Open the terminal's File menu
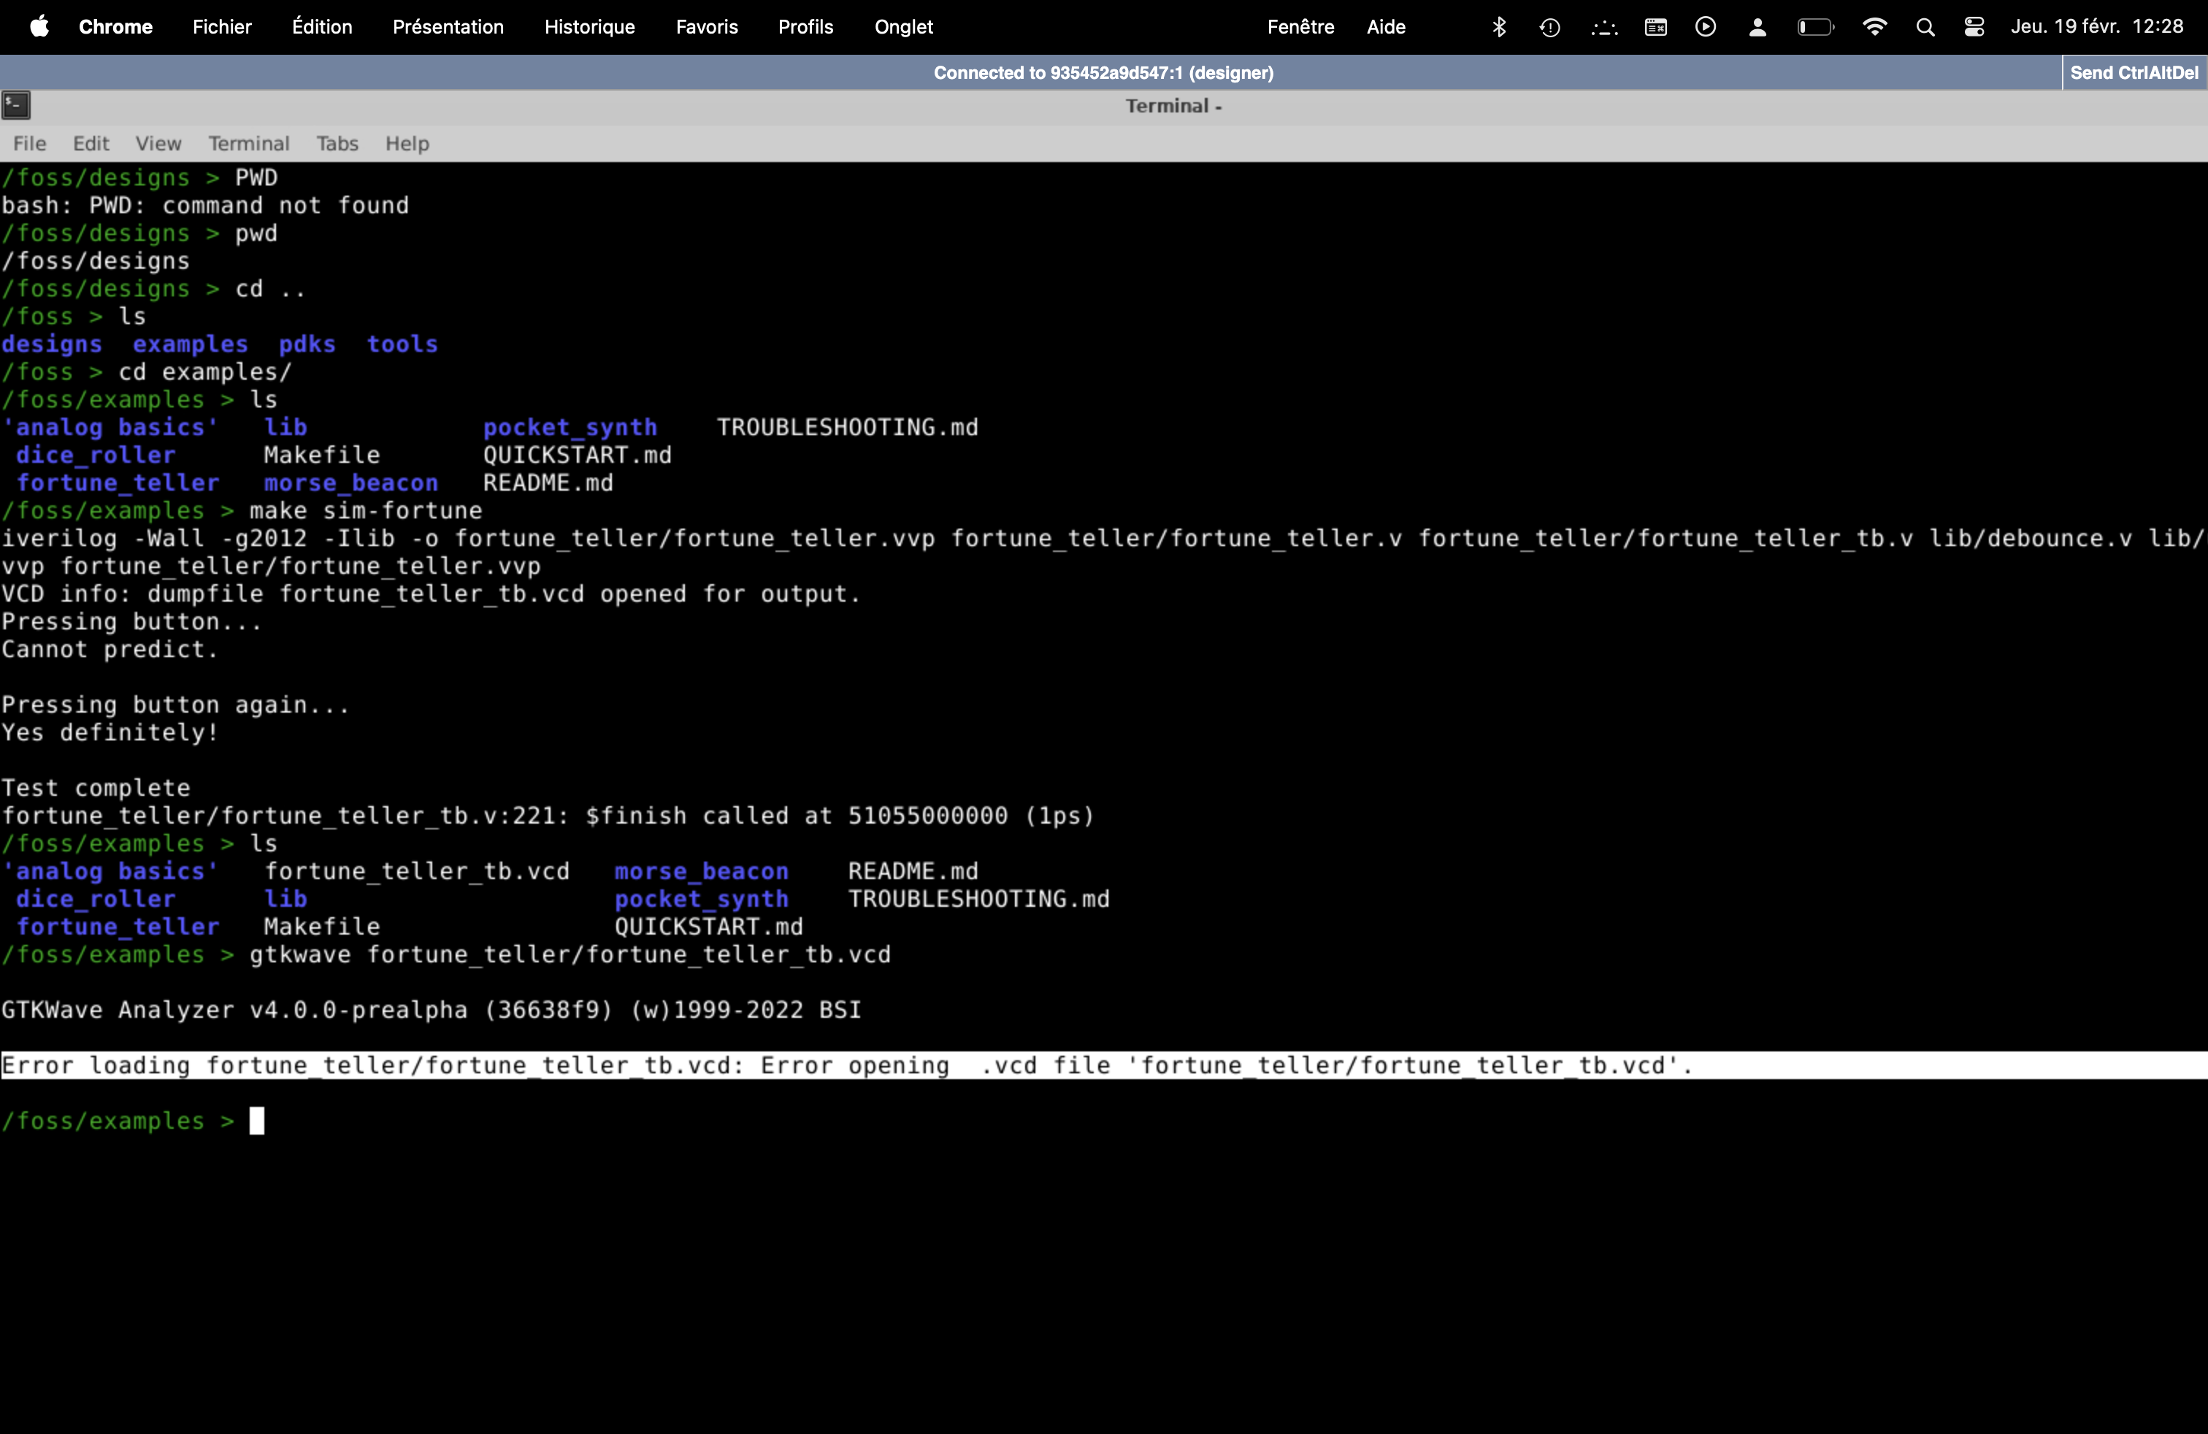This screenshot has height=1434, width=2208. [x=30, y=144]
